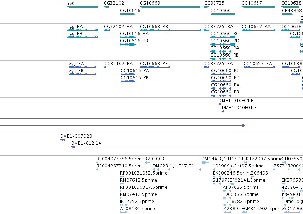This screenshot has height=214, width=303.
Task: Select the CG10663-RB transcript glyph
Action: (170, 30)
